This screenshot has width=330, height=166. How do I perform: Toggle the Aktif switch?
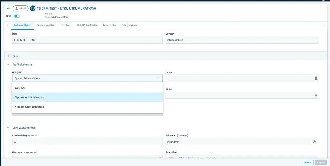pos(17,16)
